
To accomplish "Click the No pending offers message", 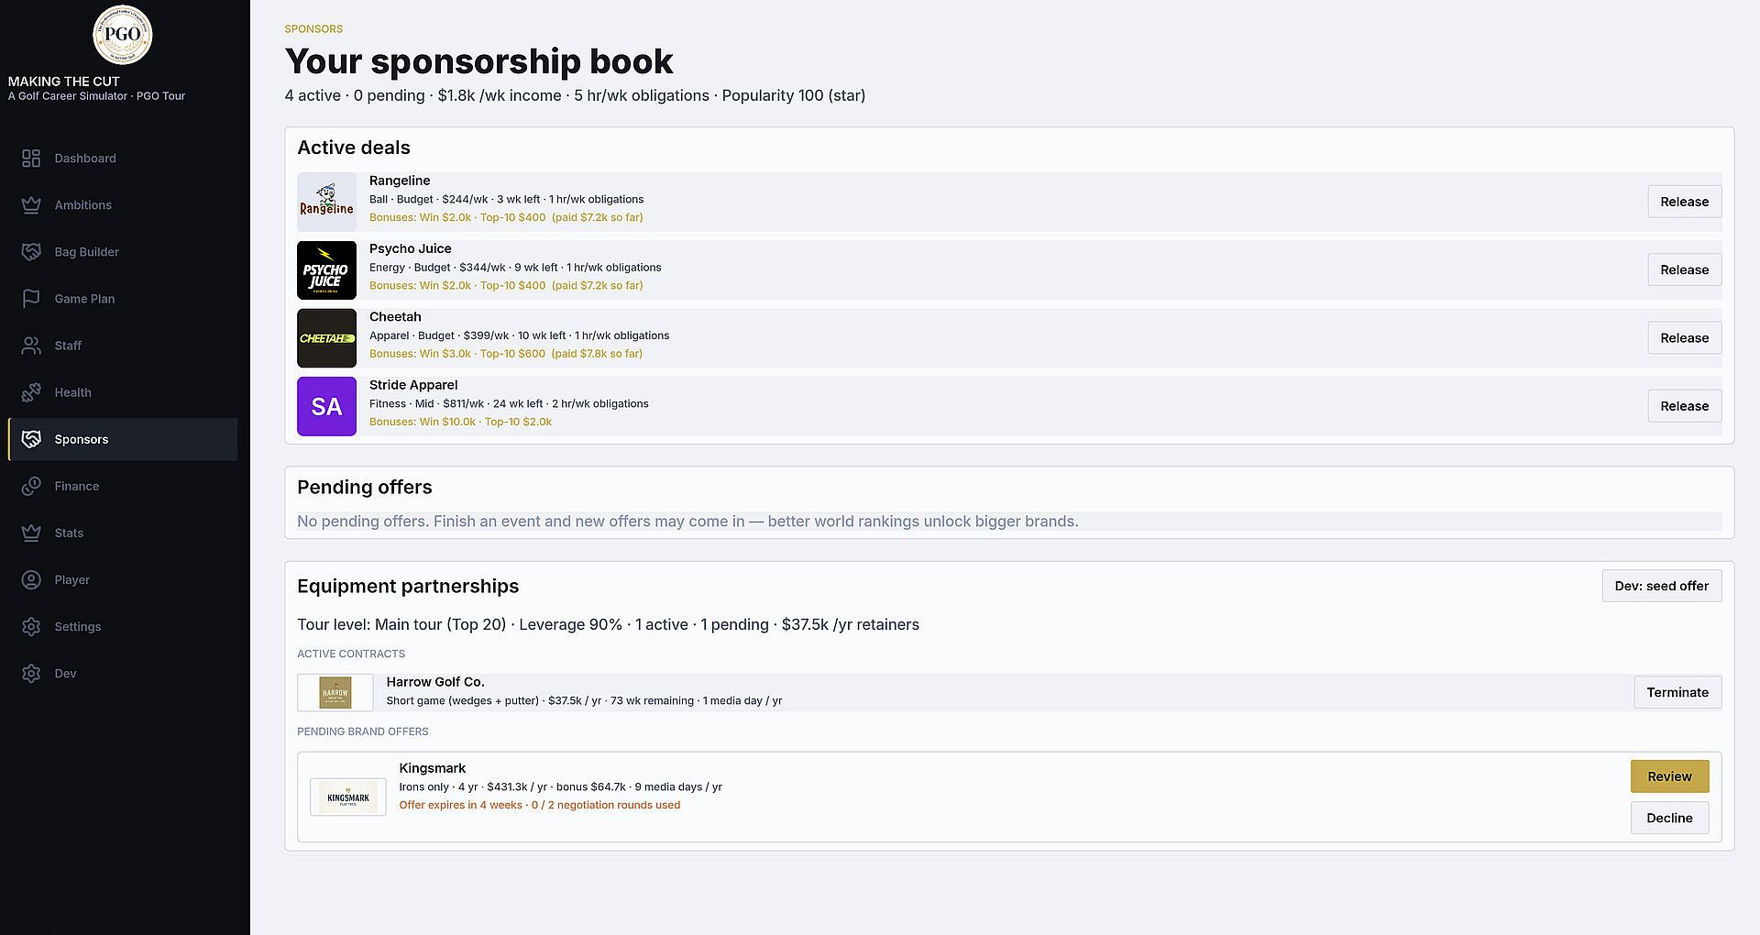I will pos(687,522).
